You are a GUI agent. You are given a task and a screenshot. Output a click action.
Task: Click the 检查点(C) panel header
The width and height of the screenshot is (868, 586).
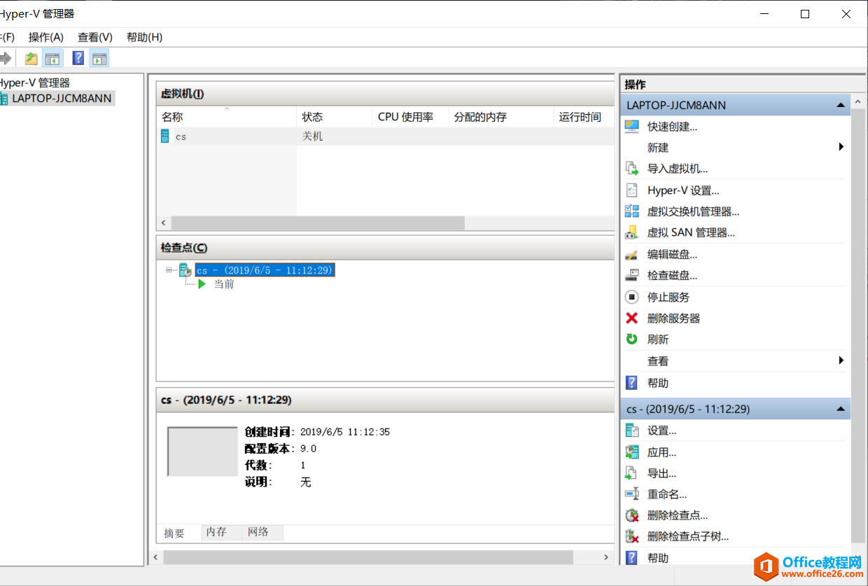(x=385, y=248)
